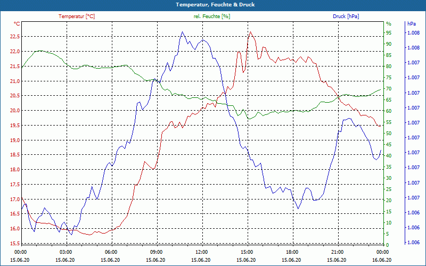Click the 19,0 temperature axis tick

click(15, 140)
